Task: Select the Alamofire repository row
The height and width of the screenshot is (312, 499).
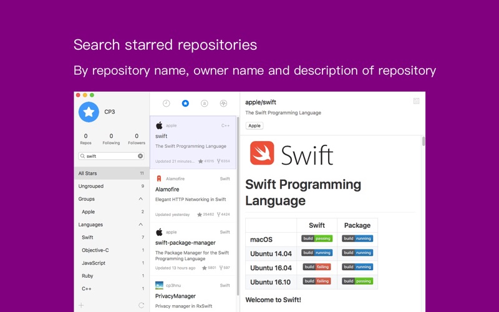Action: (193, 196)
